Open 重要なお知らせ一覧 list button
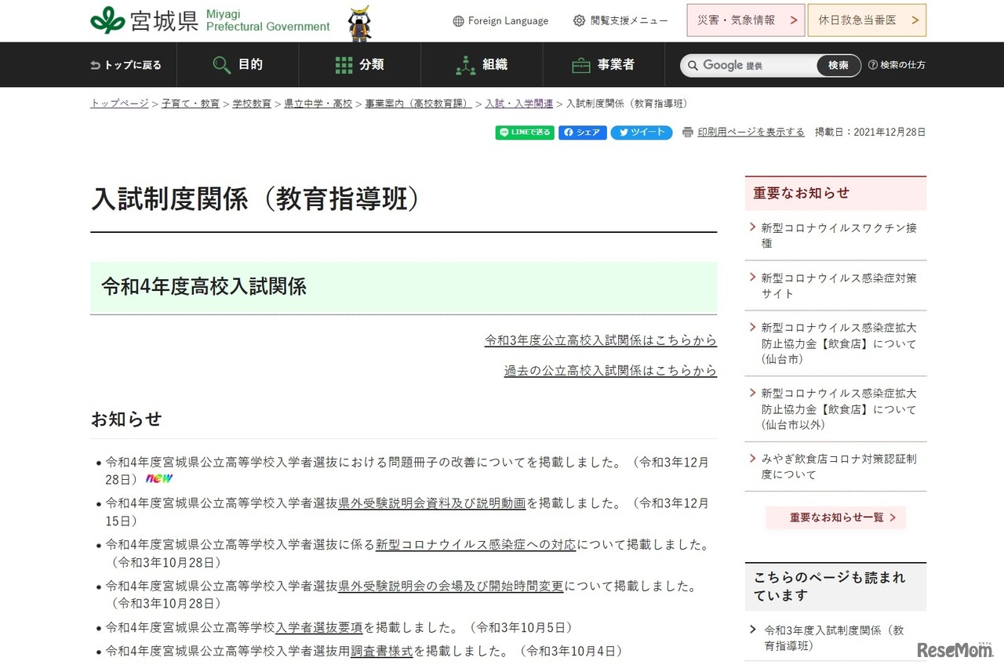 click(x=835, y=517)
